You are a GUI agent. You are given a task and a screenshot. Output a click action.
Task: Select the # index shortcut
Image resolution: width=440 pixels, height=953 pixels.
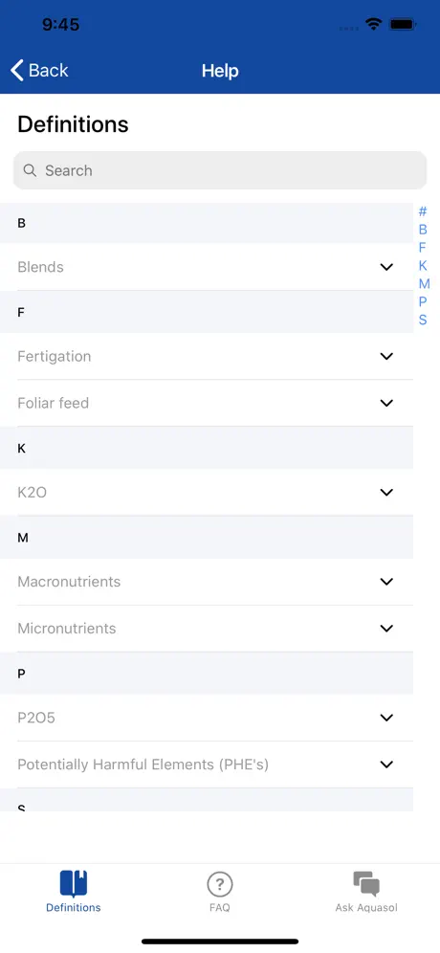click(423, 211)
